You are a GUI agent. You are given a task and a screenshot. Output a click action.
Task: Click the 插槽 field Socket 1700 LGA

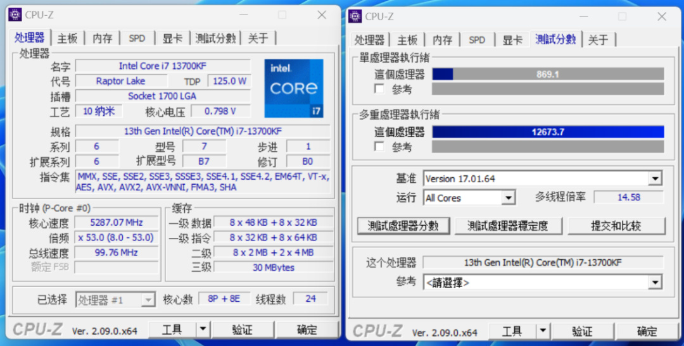click(x=163, y=96)
